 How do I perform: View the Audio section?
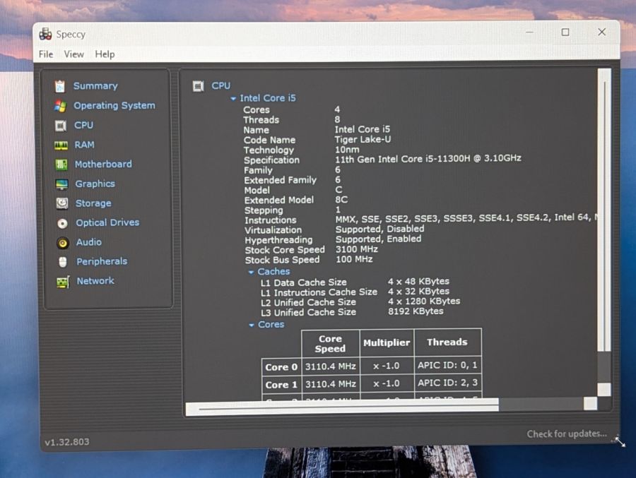click(89, 241)
